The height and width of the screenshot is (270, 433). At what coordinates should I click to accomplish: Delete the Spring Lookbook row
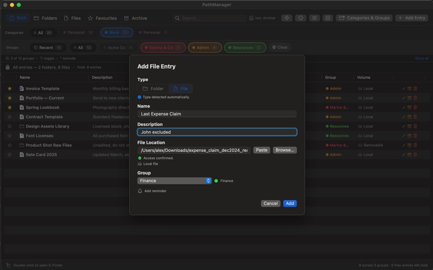(x=415, y=107)
